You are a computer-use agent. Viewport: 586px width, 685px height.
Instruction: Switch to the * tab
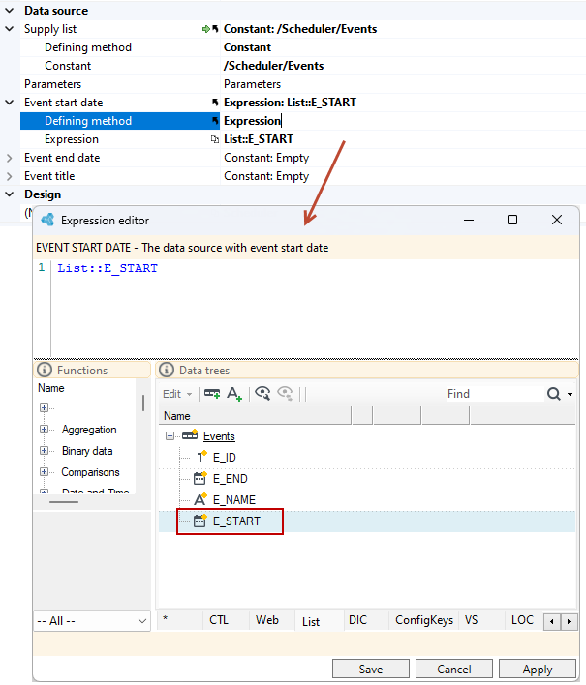pos(179,619)
